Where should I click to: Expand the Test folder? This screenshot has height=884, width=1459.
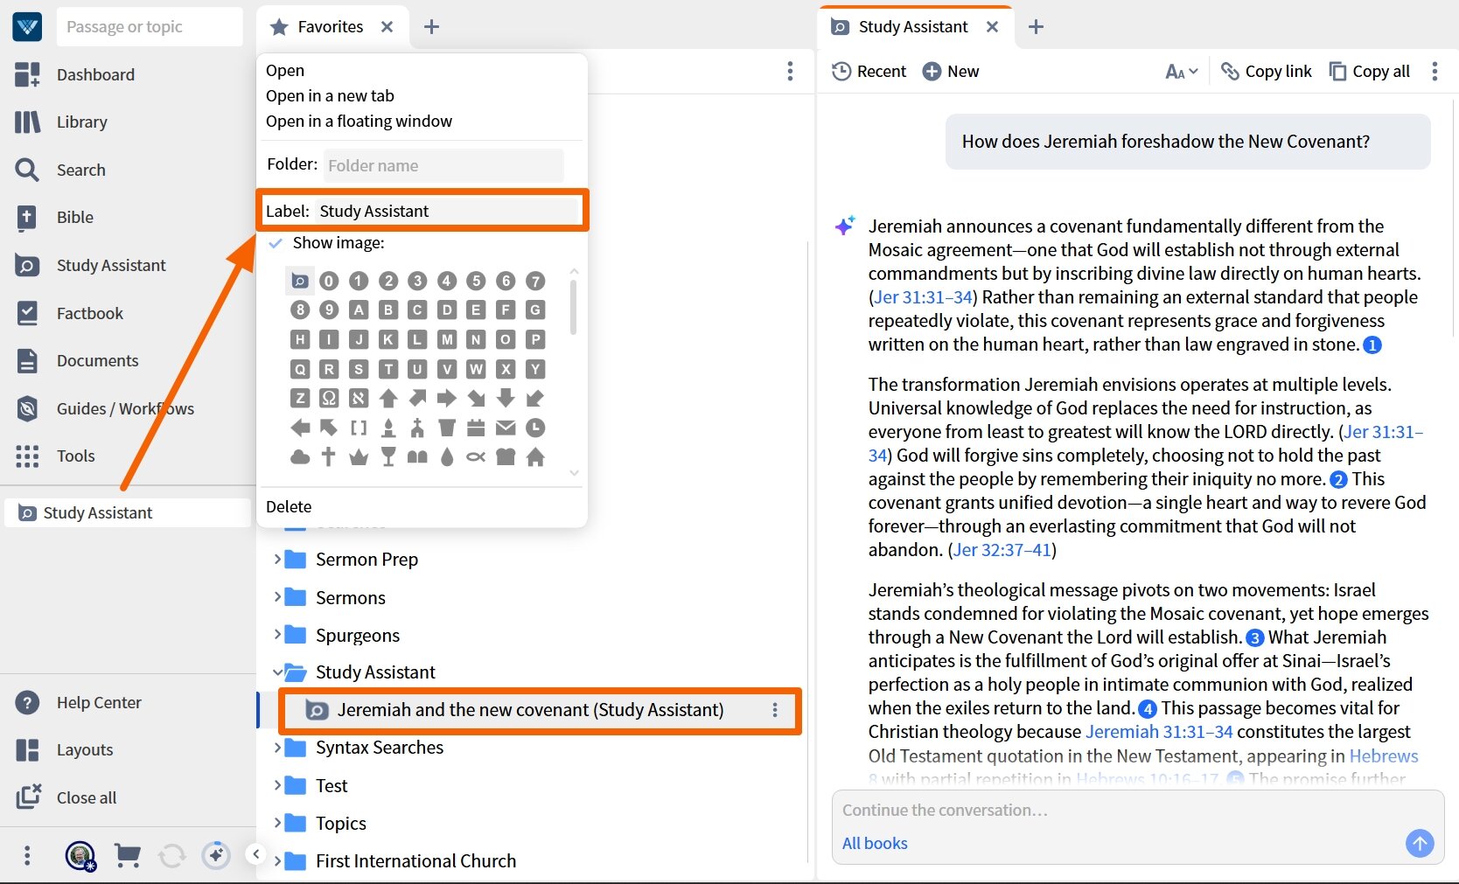277,784
